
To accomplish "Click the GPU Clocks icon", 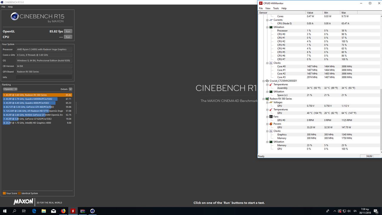I will click(271, 131).
